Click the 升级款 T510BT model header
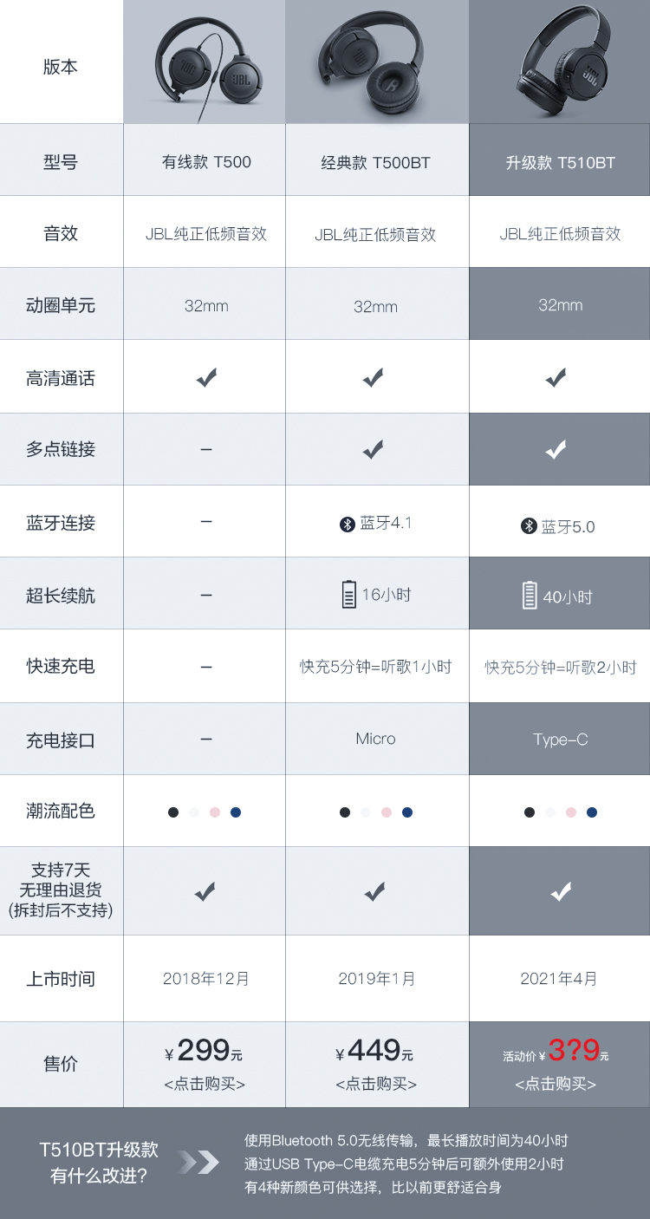The image size is (650, 1219). [561, 162]
